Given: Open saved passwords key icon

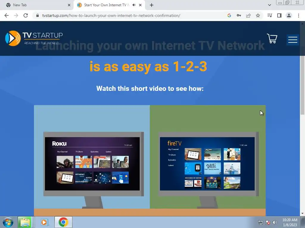Looking at the screenshot, I should [239, 15].
